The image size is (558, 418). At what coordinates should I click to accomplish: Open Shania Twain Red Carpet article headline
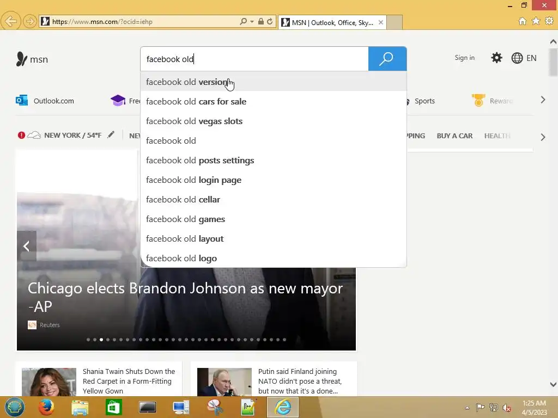[129, 382]
